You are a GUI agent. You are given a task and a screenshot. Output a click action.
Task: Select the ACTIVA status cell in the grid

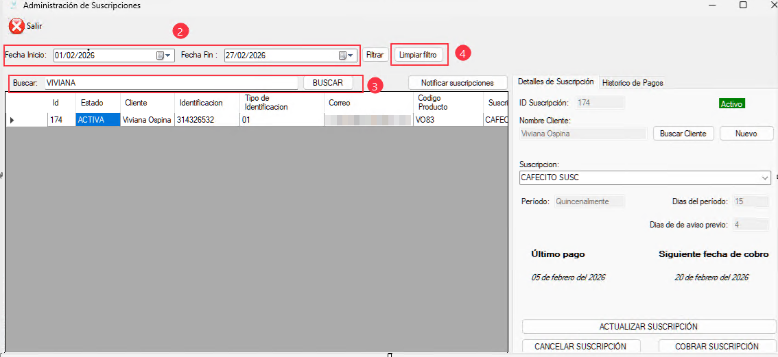pos(97,120)
